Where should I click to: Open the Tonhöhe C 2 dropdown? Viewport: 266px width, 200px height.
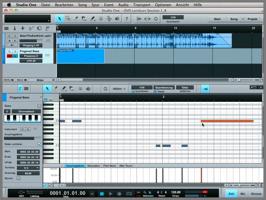[28, 168]
